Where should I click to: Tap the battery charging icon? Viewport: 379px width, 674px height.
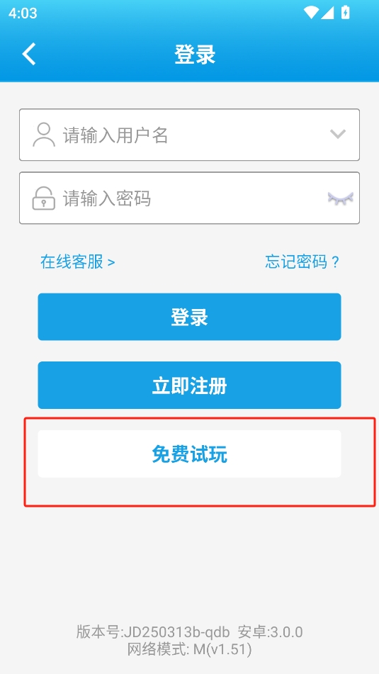click(345, 13)
